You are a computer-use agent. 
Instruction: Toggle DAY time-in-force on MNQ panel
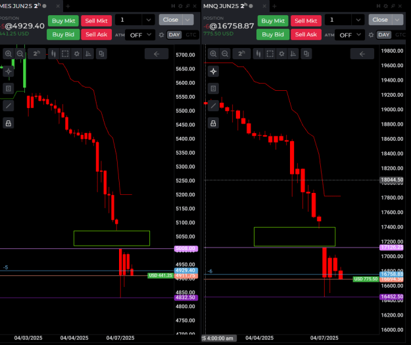[x=384, y=35]
